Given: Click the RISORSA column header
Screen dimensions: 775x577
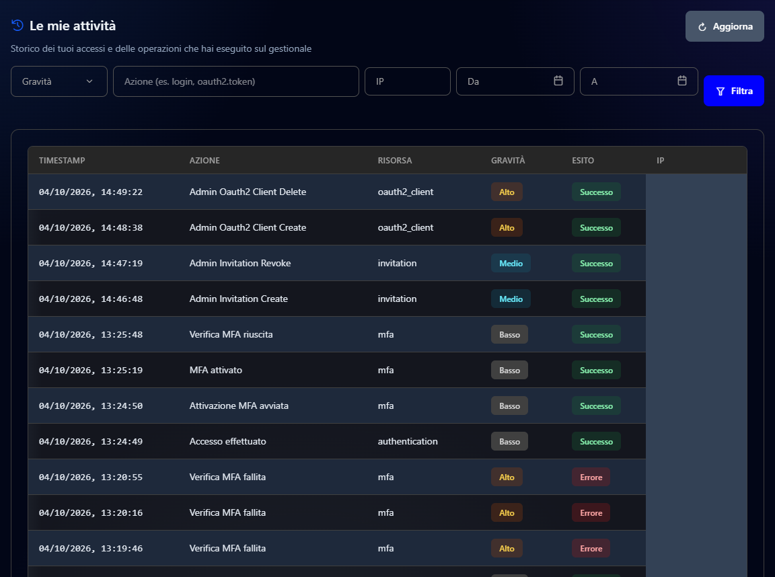Looking at the screenshot, I should point(395,161).
